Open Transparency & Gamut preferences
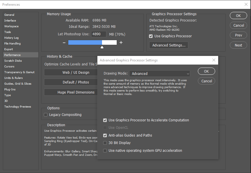The height and width of the screenshot is (173, 251). point(21,72)
